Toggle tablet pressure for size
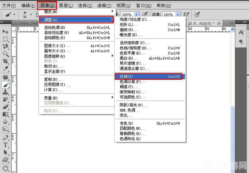This screenshot has height=173, width=249. click(x=197, y=15)
